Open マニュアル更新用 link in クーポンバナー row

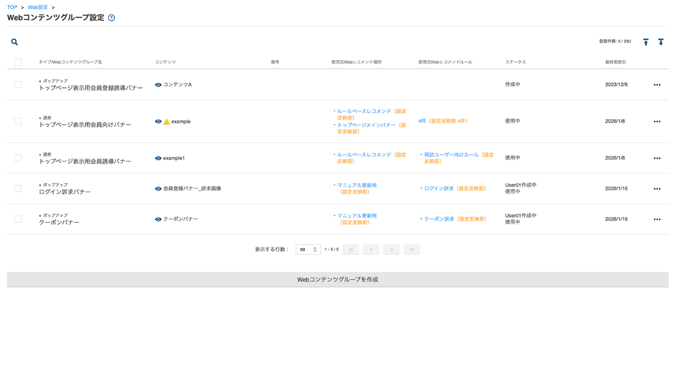(x=357, y=216)
